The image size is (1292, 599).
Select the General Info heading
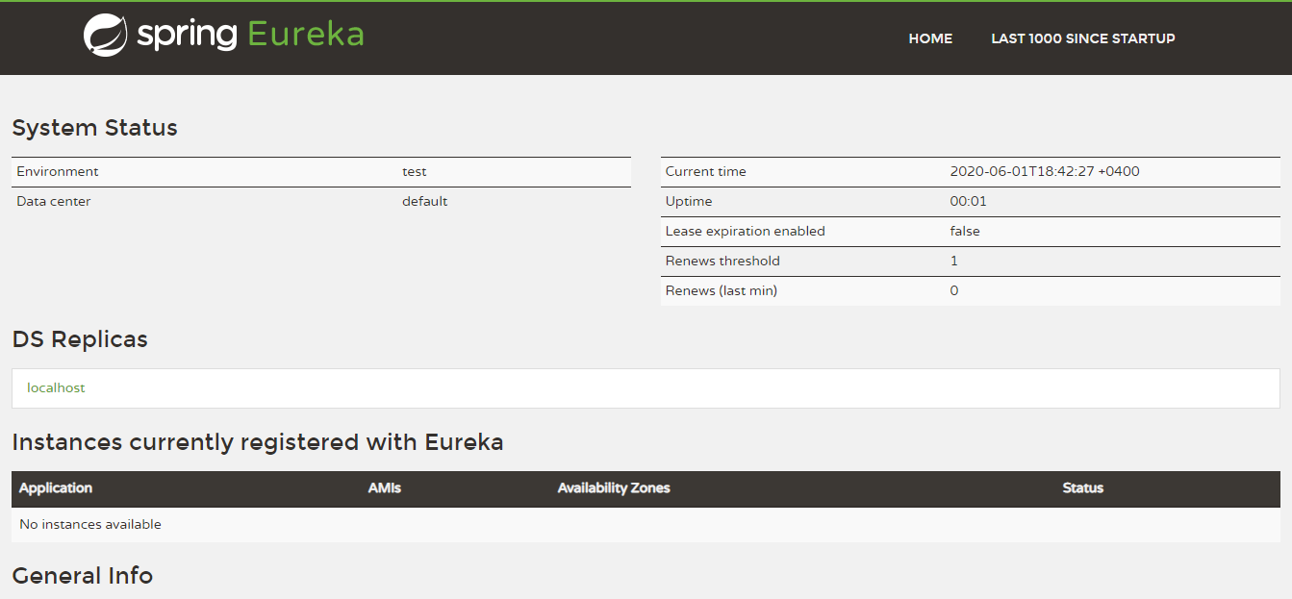pyautogui.click(x=83, y=576)
